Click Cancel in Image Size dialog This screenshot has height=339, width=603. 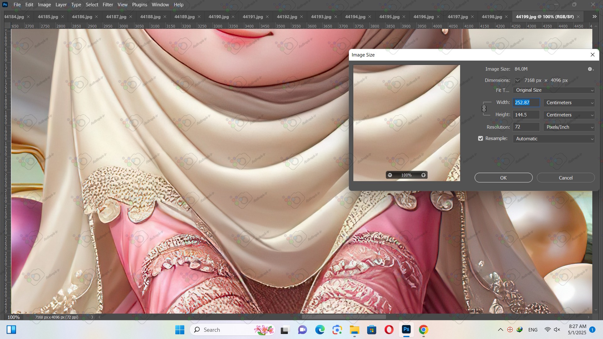566,178
